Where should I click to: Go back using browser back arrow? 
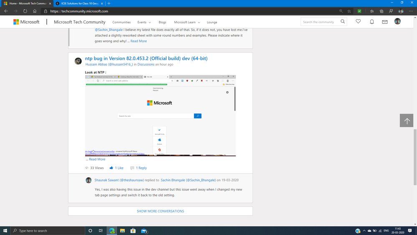pyautogui.click(x=6, y=11)
